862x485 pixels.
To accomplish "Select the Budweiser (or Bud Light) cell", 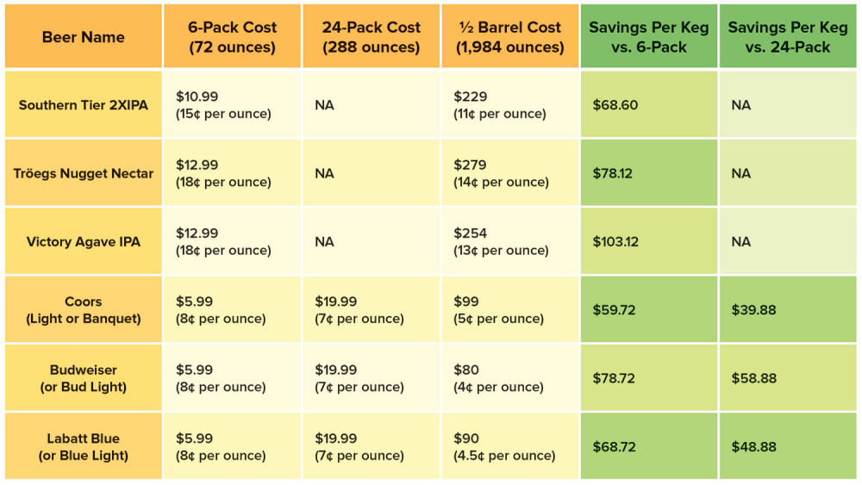I will pos(84,378).
